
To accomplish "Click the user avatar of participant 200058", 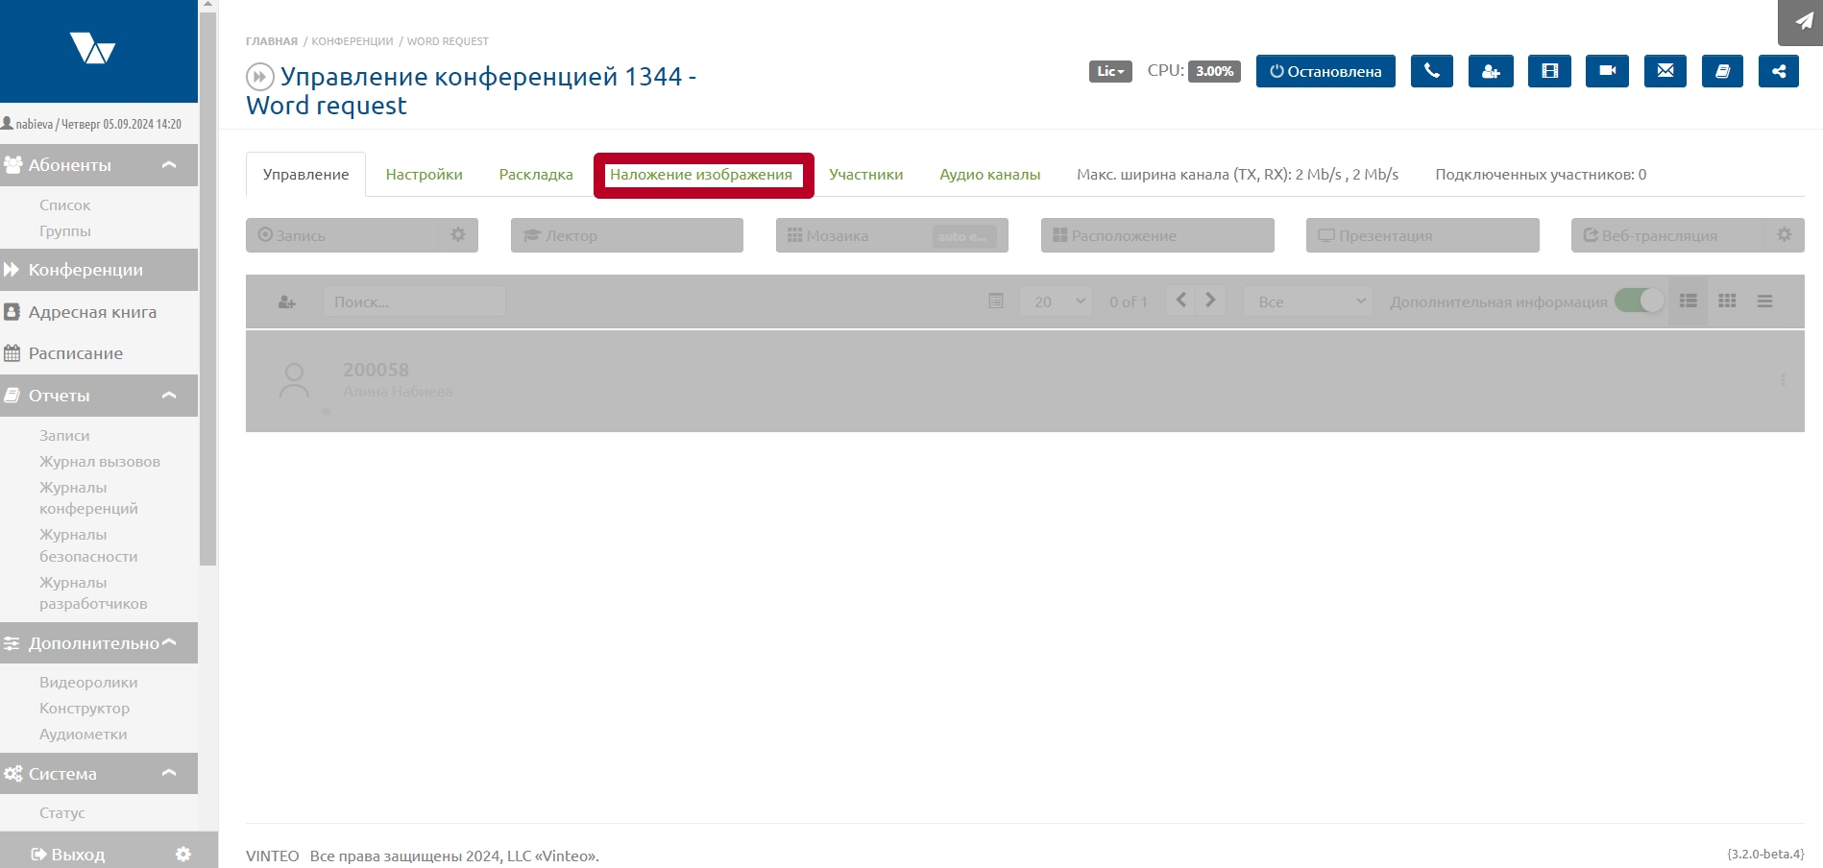I will (294, 380).
